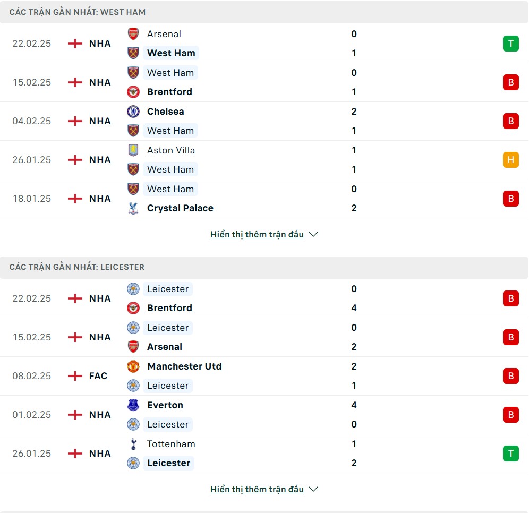Click red B badge for Everton match
529x513 pixels.
510,415
